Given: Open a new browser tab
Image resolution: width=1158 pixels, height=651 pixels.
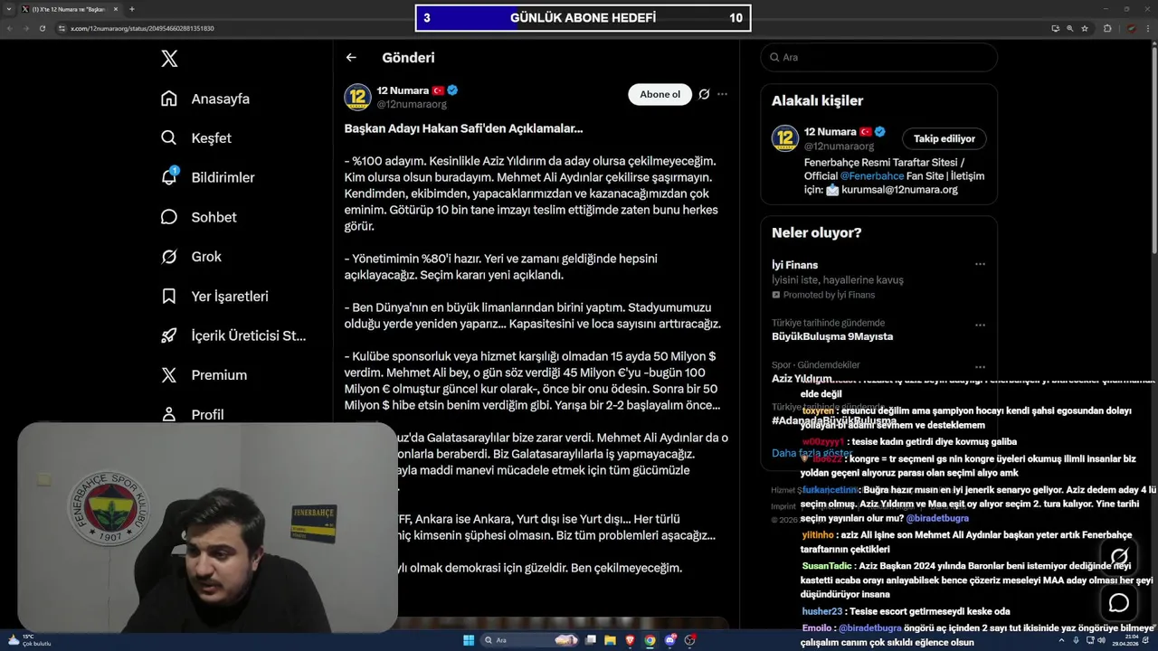Looking at the screenshot, I should pos(132,9).
